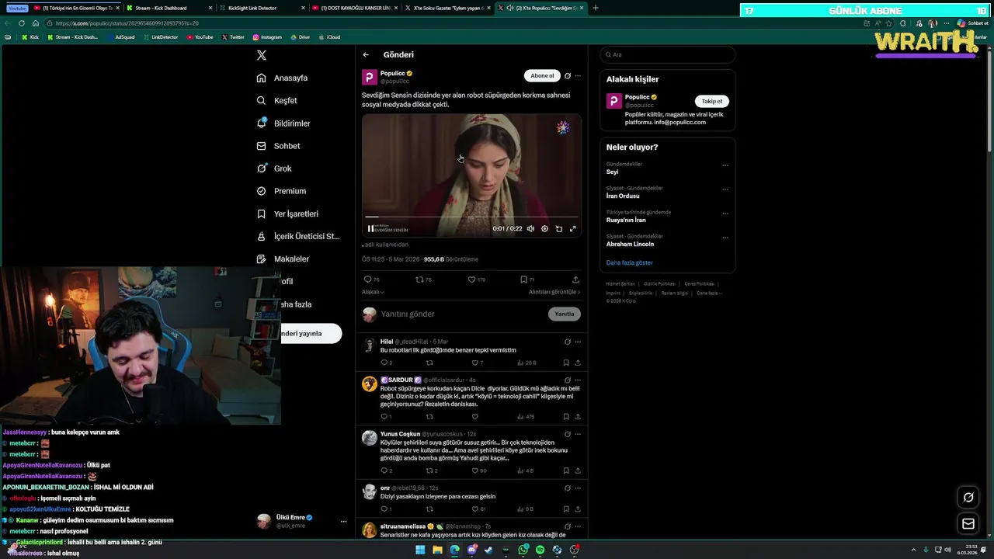994x559 pixels.
Task: Click Grok icon on Populicc post header
Action: (x=568, y=76)
